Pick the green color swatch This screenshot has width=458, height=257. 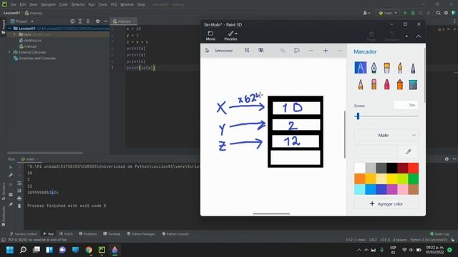click(413, 178)
